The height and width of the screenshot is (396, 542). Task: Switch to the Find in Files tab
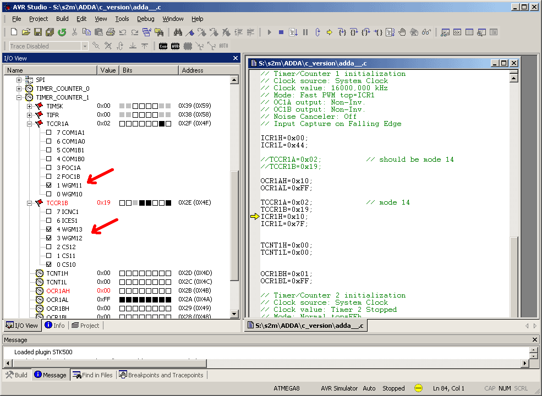[92, 375]
